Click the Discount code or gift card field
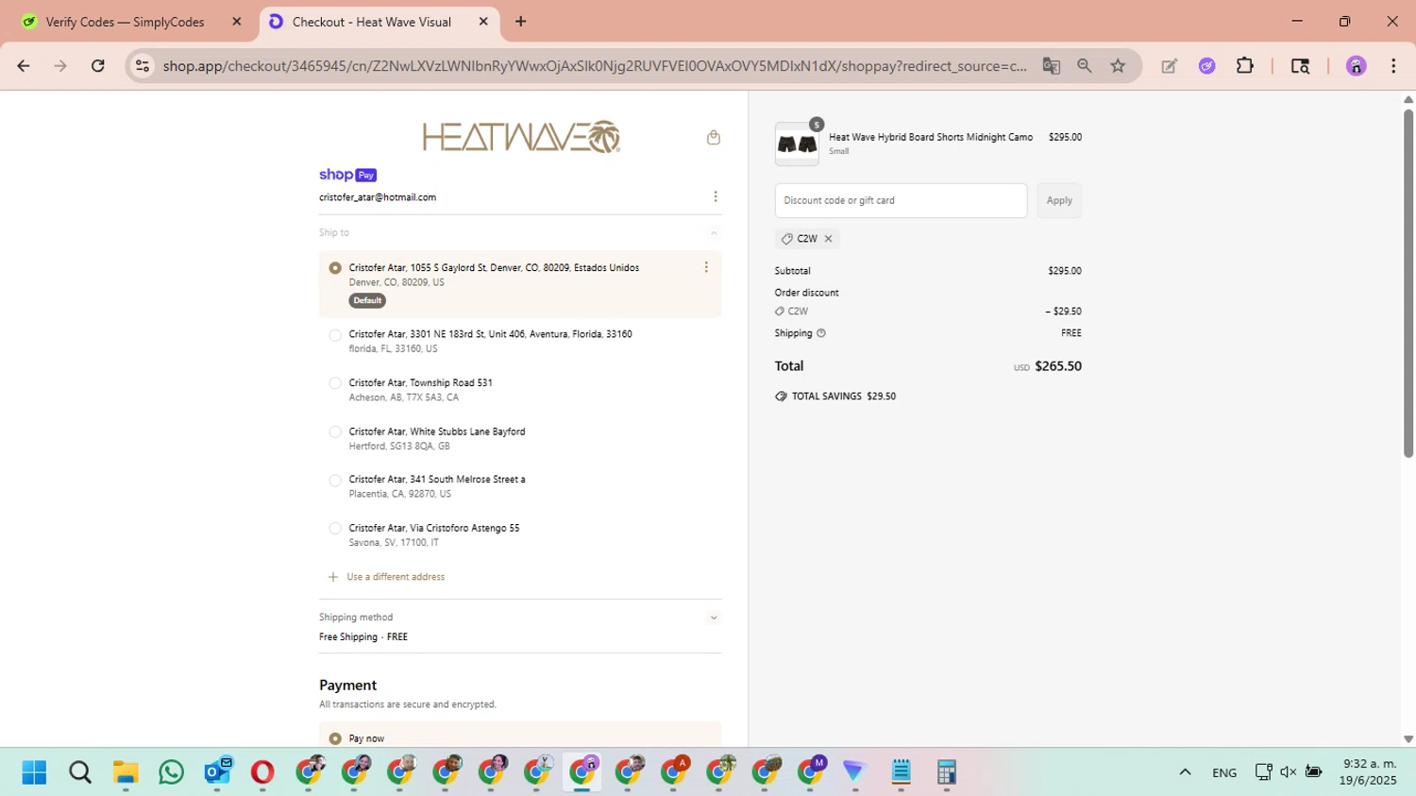Viewport: 1416px width, 796px height. pos(901,200)
